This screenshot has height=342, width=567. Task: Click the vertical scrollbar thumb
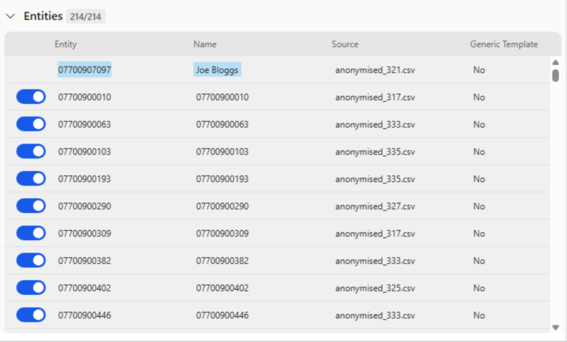555,75
